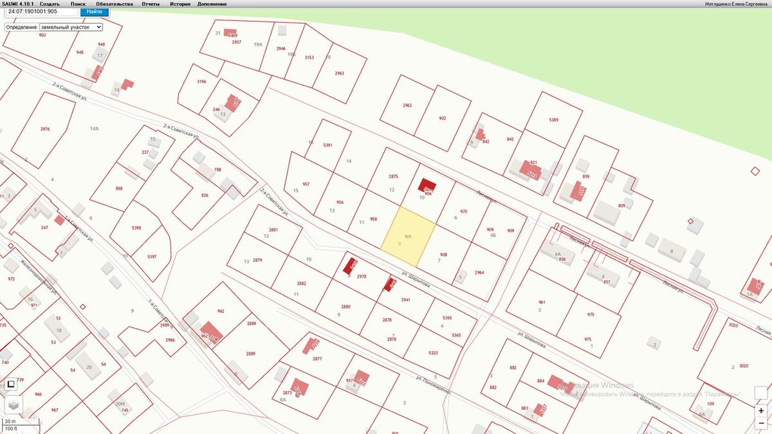This screenshot has width=772, height=434.
Task: Click the 30 m scale bar label
Action: (9, 422)
